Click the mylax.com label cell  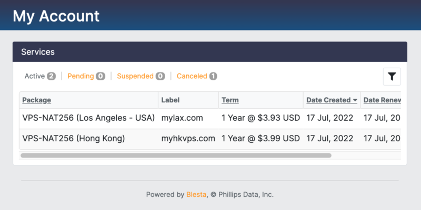tap(182, 118)
